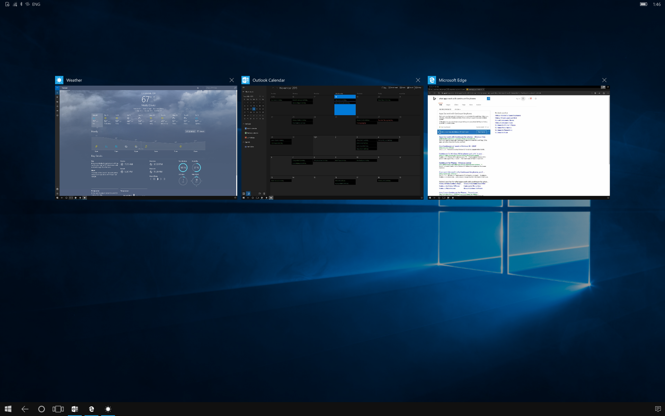Open the Outlook Calendar window thumbnail
This screenshot has height=416, width=665.
click(x=332, y=142)
